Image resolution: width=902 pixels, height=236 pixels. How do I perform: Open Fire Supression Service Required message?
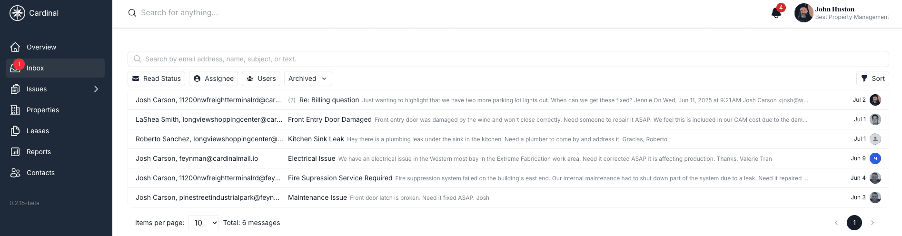click(x=508, y=178)
